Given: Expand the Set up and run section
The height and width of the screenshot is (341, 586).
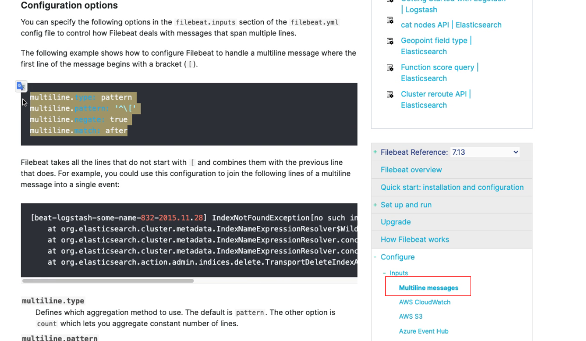Looking at the screenshot, I should [375, 205].
